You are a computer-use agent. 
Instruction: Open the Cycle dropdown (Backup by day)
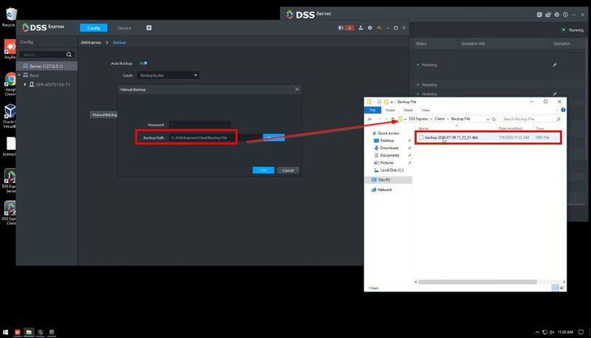pos(168,75)
